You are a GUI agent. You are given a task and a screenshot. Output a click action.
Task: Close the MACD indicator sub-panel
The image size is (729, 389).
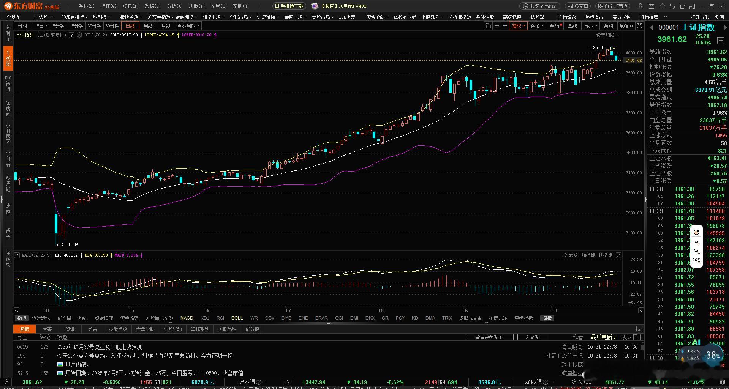click(x=618, y=255)
